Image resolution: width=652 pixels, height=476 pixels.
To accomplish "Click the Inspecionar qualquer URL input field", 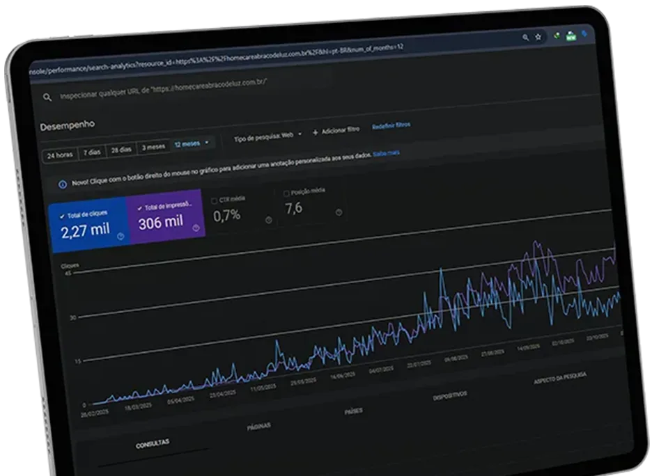I will pos(164,90).
